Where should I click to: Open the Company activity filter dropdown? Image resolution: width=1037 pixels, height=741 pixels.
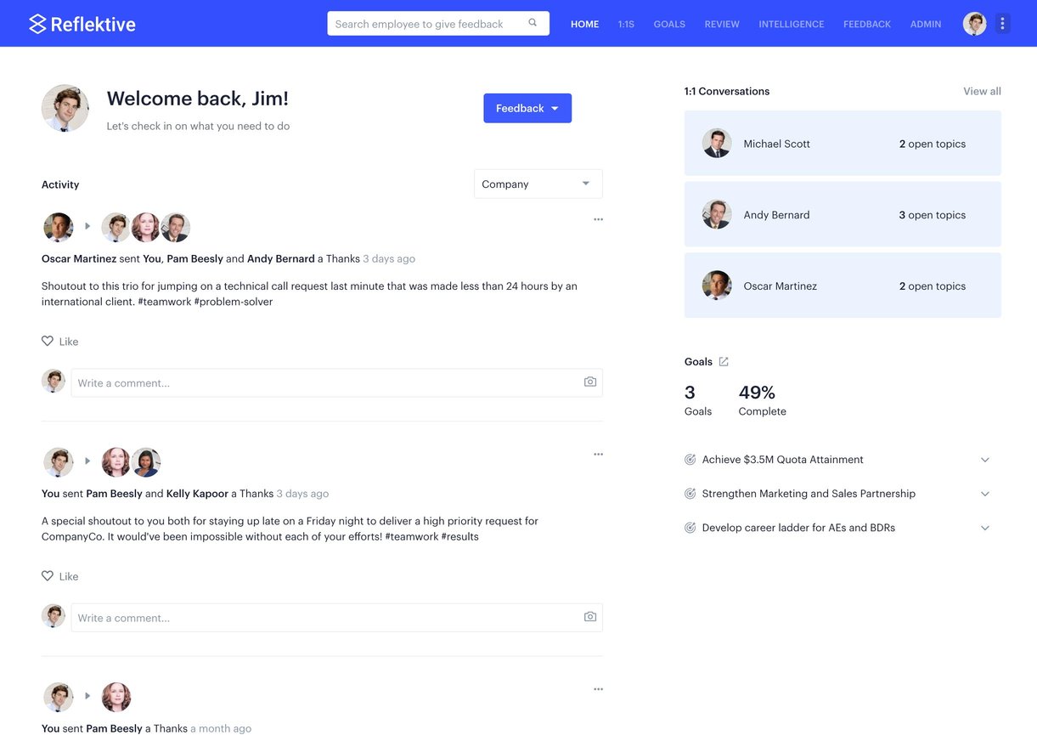[x=538, y=183]
